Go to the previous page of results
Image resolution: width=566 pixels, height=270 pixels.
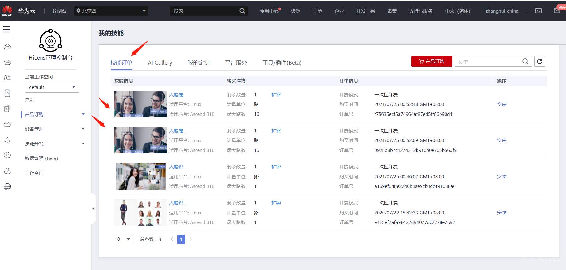point(172,239)
